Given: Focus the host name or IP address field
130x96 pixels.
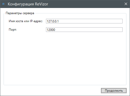Looking at the screenshot, I should [84, 21].
